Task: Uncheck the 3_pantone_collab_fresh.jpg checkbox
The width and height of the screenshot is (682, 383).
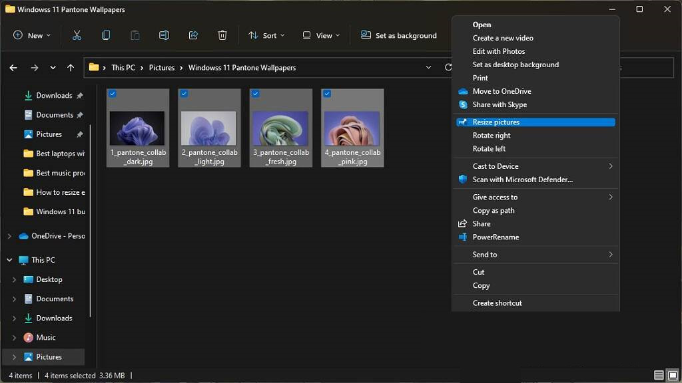Action: pos(256,94)
